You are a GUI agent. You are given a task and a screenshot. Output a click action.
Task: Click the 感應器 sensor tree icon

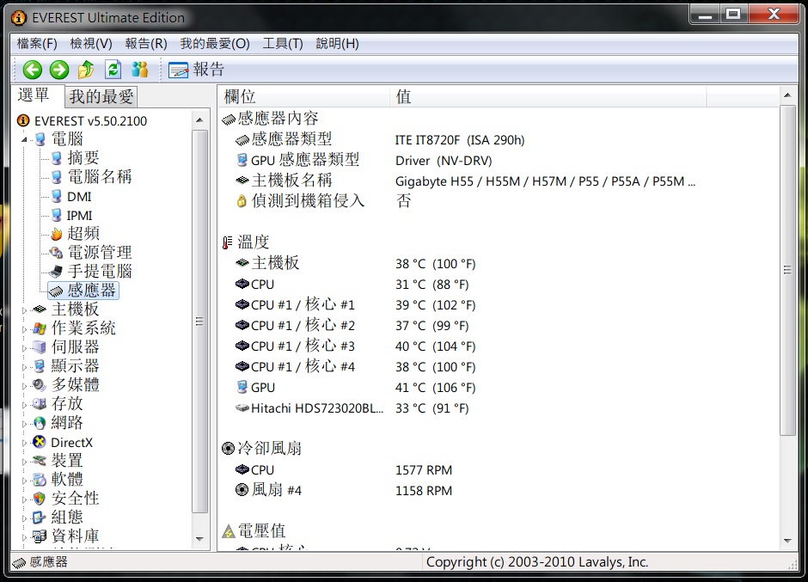pyautogui.click(x=56, y=291)
